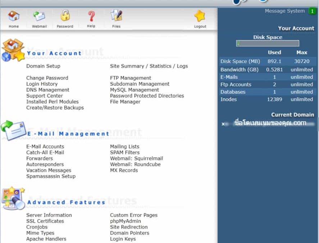This screenshot has width=319, height=243.
Task: Launch the File Manager
Action: coord(125,102)
